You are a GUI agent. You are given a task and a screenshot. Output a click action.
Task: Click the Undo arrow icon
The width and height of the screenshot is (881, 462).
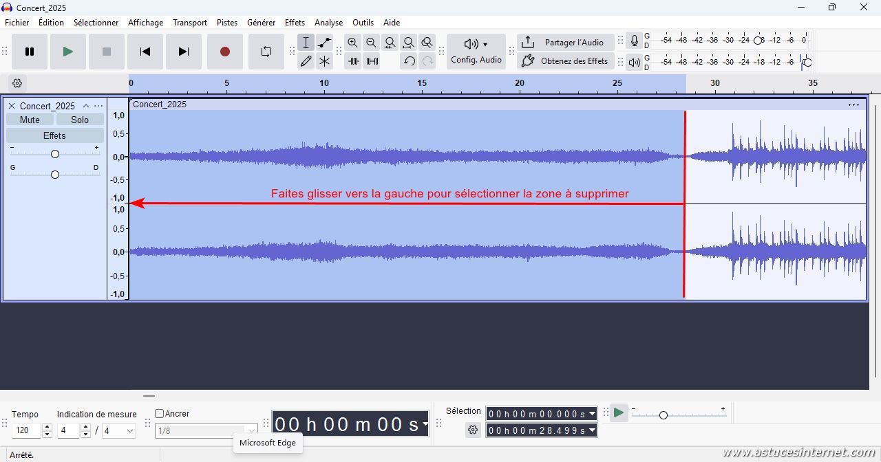pyautogui.click(x=409, y=61)
